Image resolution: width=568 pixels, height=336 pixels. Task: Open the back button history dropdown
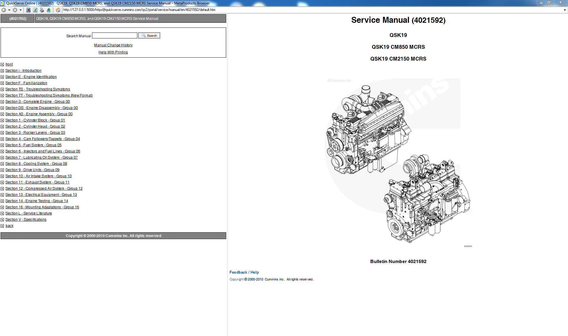tap(9, 10)
